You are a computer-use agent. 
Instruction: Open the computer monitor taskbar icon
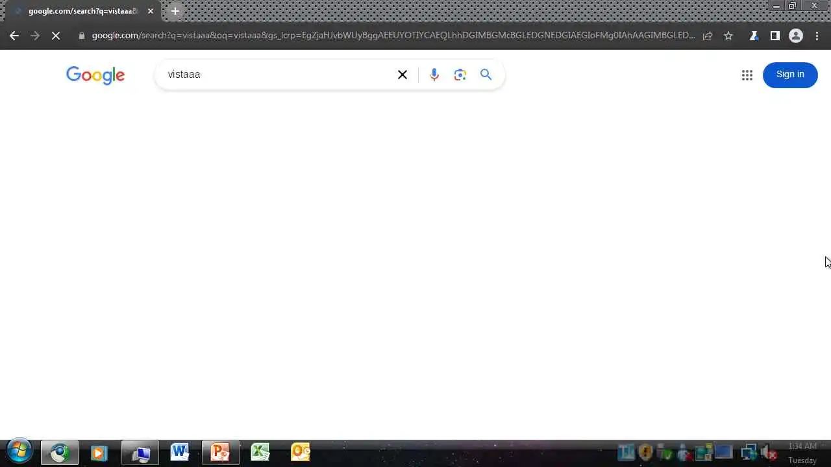(140, 453)
